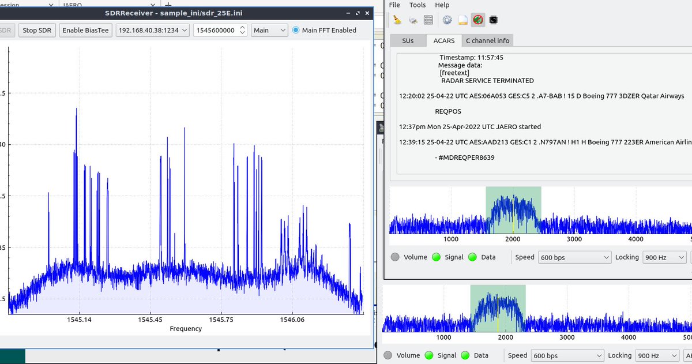The image size is (692, 364).
Task: Click the Data LED in lower JAERO window
Action: pos(466,356)
